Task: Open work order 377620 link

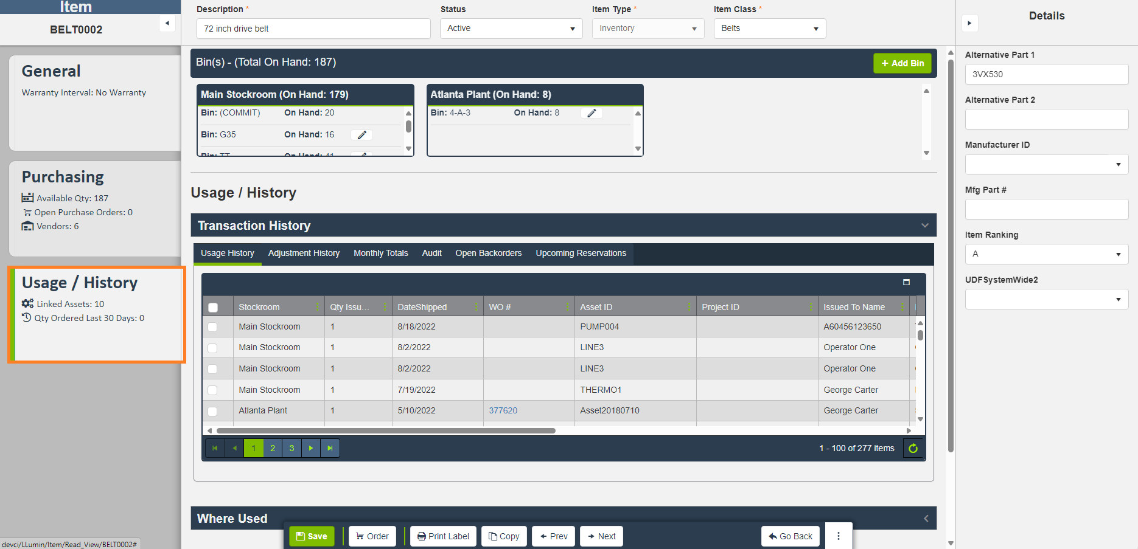Action: [x=503, y=411]
